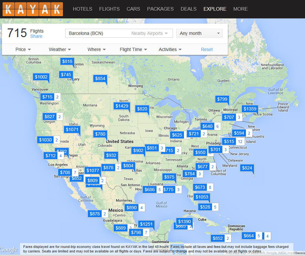Select the $854 fare in Saskatchewan

pos(100,78)
